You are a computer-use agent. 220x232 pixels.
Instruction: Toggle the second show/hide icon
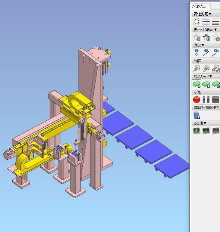click(206, 37)
